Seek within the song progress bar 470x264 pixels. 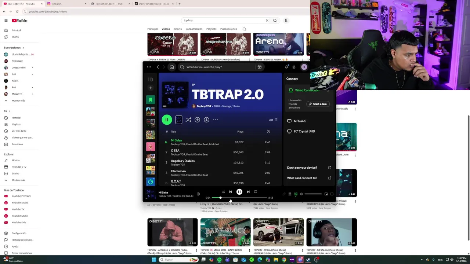[x=239, y=198]
